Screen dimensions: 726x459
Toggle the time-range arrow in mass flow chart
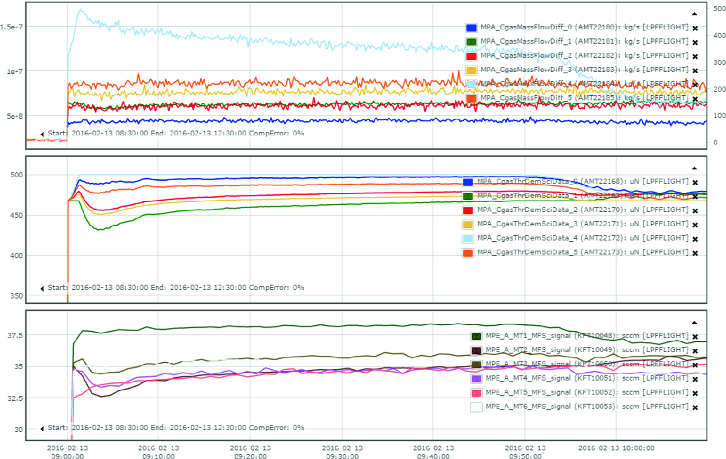pos(42,134)
